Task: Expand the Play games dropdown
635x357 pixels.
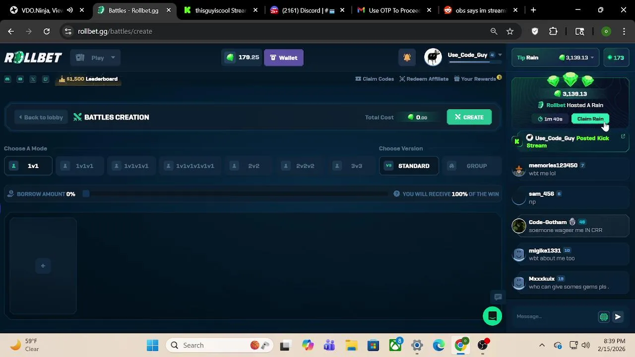Action: (x=96, y=58)
